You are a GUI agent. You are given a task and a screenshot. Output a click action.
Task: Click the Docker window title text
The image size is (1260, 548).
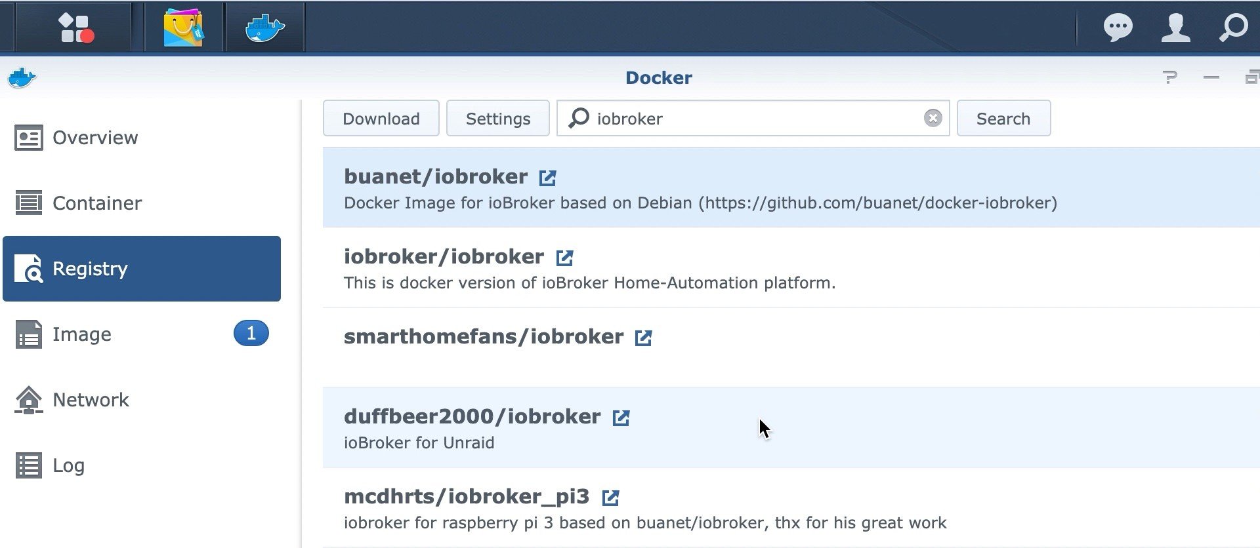[x=659, y=77]
